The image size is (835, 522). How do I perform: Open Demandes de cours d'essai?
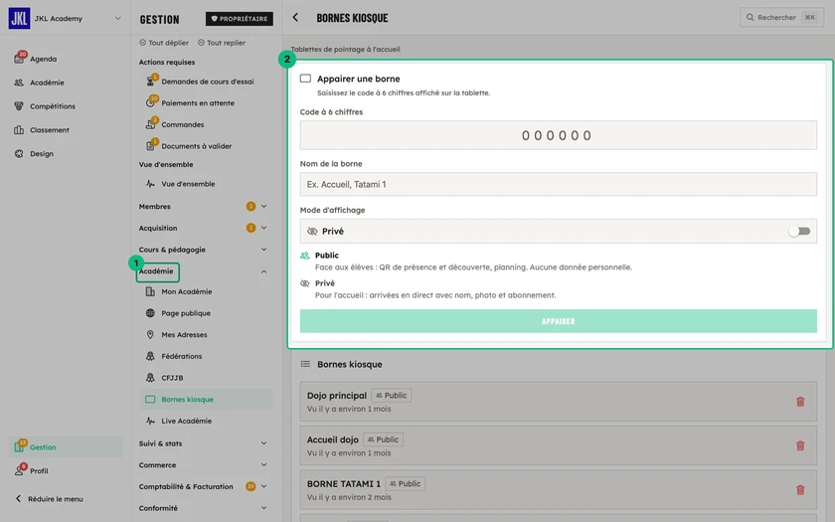(207, 82)
